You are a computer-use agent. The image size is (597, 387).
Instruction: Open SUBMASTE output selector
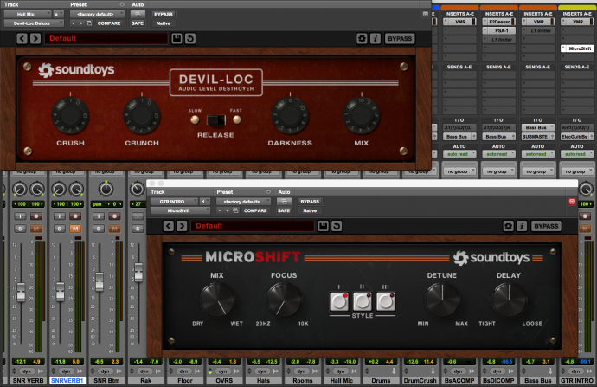[538, 137]
